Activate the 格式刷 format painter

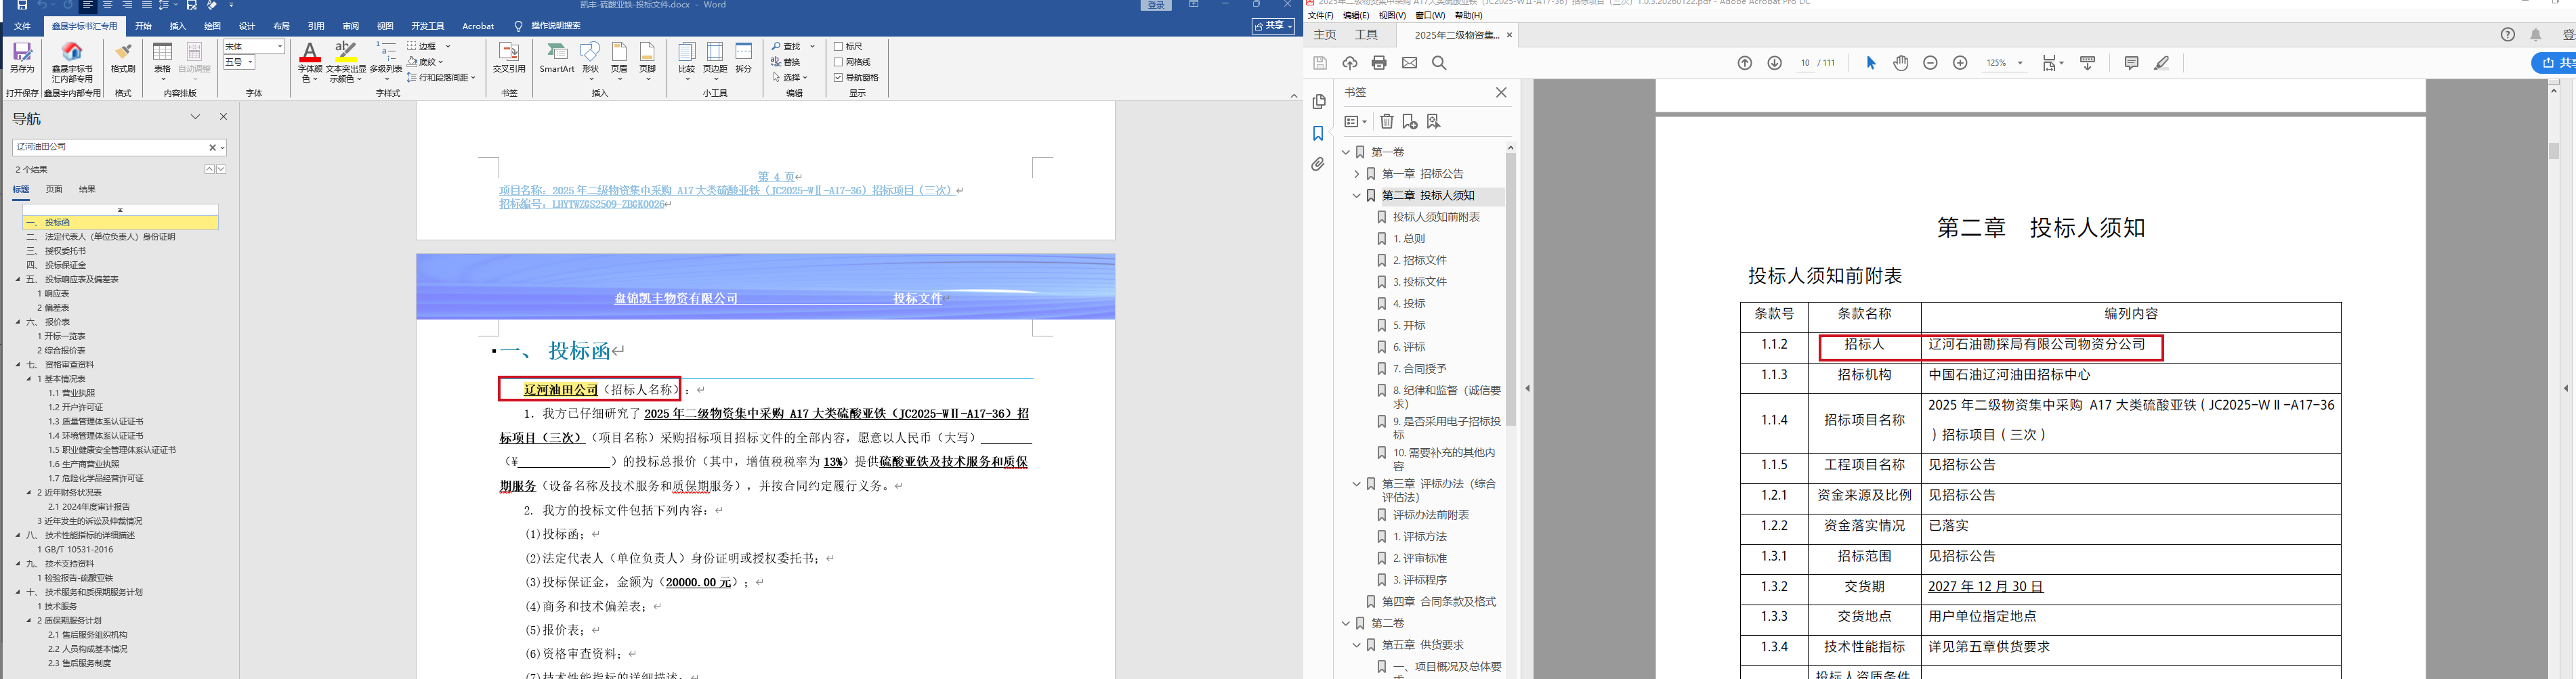[123, 58]
